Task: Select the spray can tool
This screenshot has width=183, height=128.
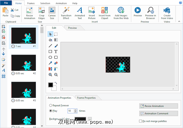Action: point(56,69)
